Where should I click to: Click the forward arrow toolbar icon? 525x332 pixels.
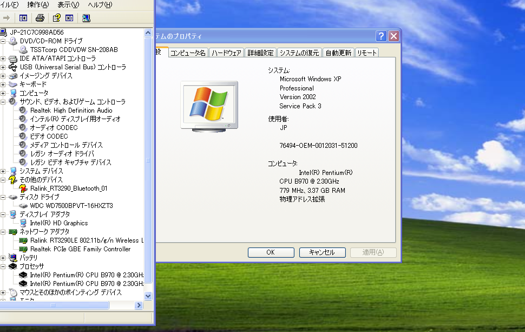point(6,18)
